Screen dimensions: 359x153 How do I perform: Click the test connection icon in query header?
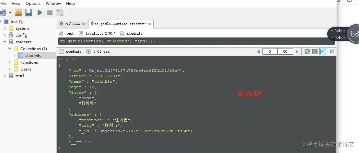click(x=61, y=33)
